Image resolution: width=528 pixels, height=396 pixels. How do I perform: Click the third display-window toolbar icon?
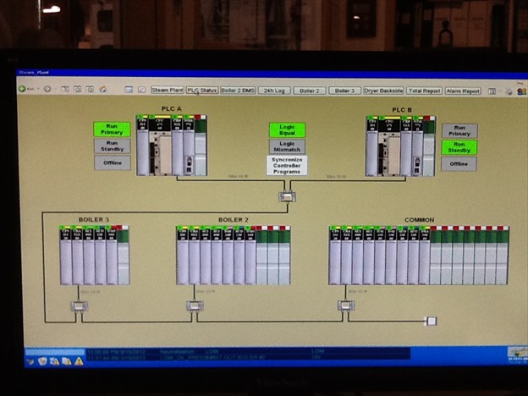[x=90, y=89]
